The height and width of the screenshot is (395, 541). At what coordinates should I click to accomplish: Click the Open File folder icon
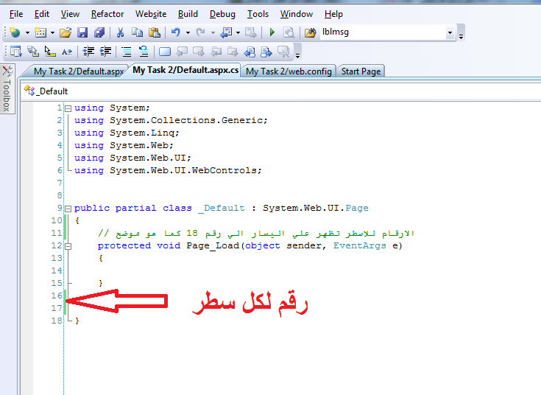click(66, 32)
